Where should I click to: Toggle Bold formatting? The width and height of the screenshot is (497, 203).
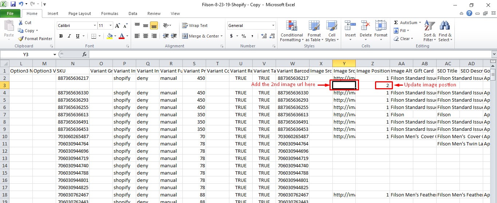point(61,36)
